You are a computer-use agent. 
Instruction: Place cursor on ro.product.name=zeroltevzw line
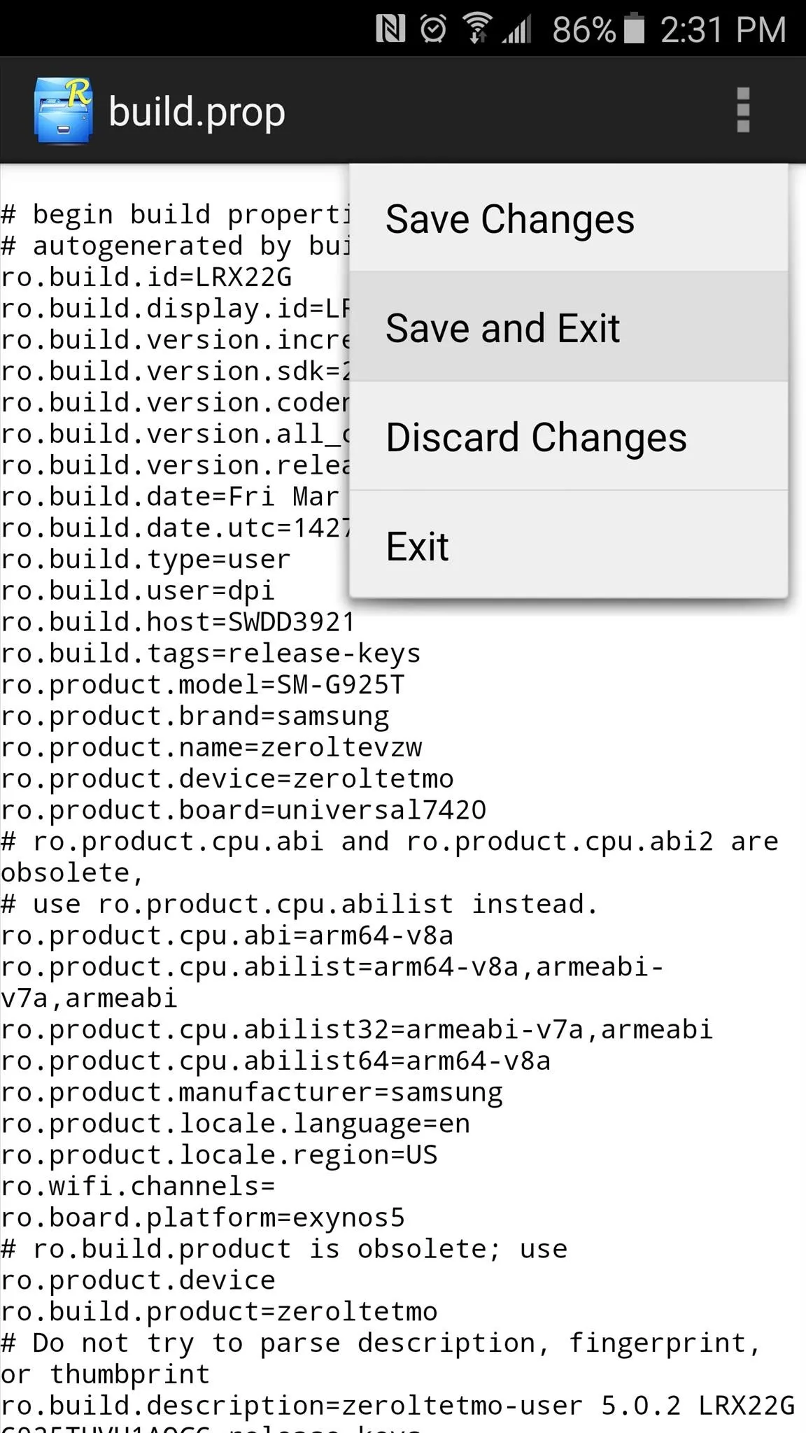click(x=211, y=747)
